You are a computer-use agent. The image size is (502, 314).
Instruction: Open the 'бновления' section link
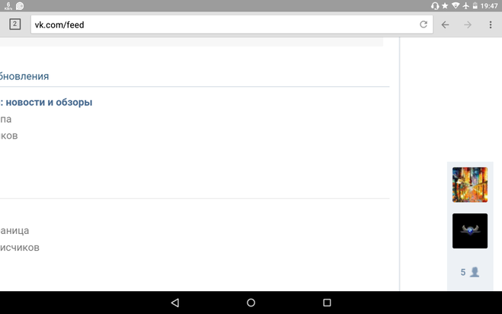pyautogui.click(x=24, y=76)
